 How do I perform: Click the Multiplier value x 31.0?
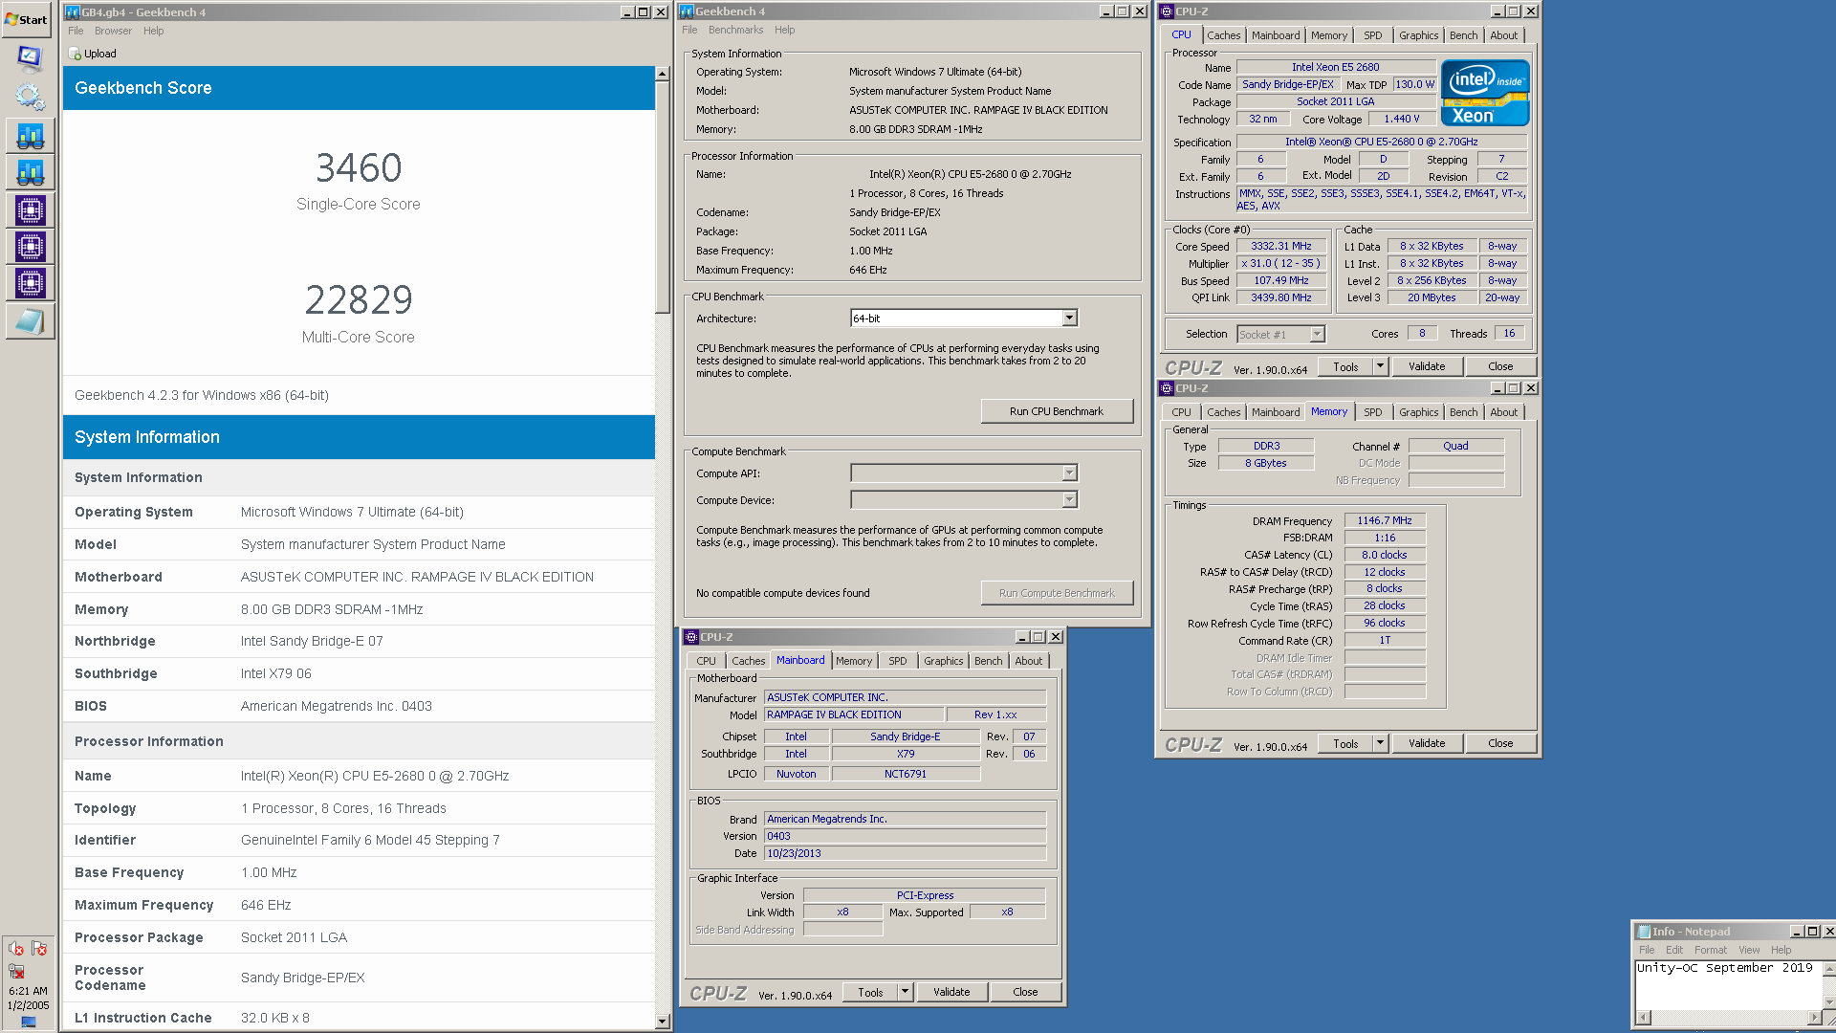pyautogui.click(x=1281, y=264)
